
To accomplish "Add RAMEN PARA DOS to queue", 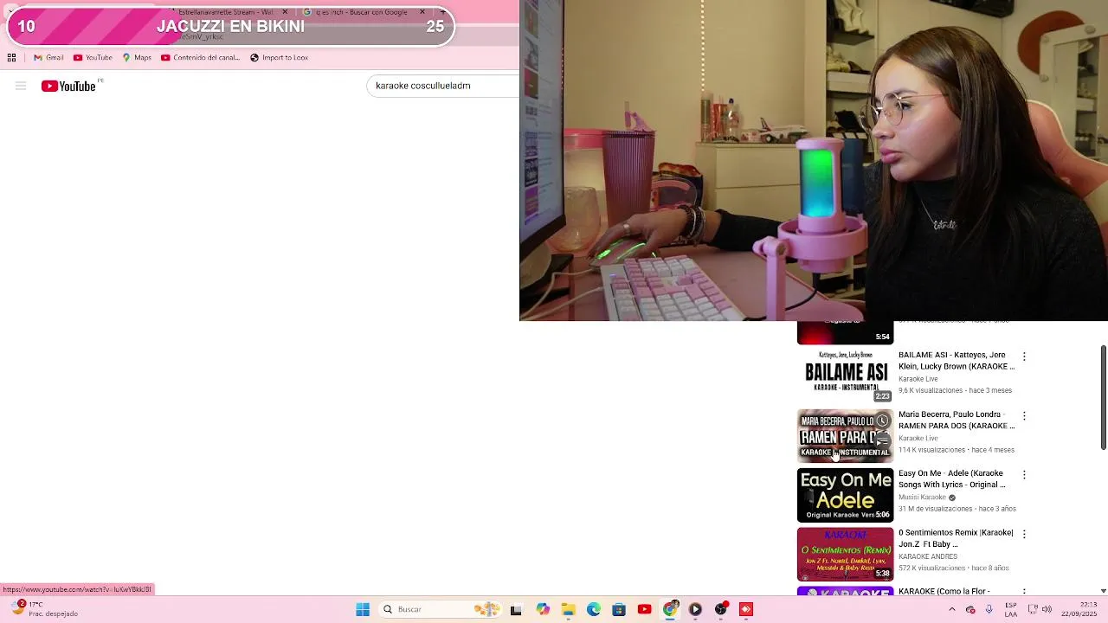I will click(882, 440).
